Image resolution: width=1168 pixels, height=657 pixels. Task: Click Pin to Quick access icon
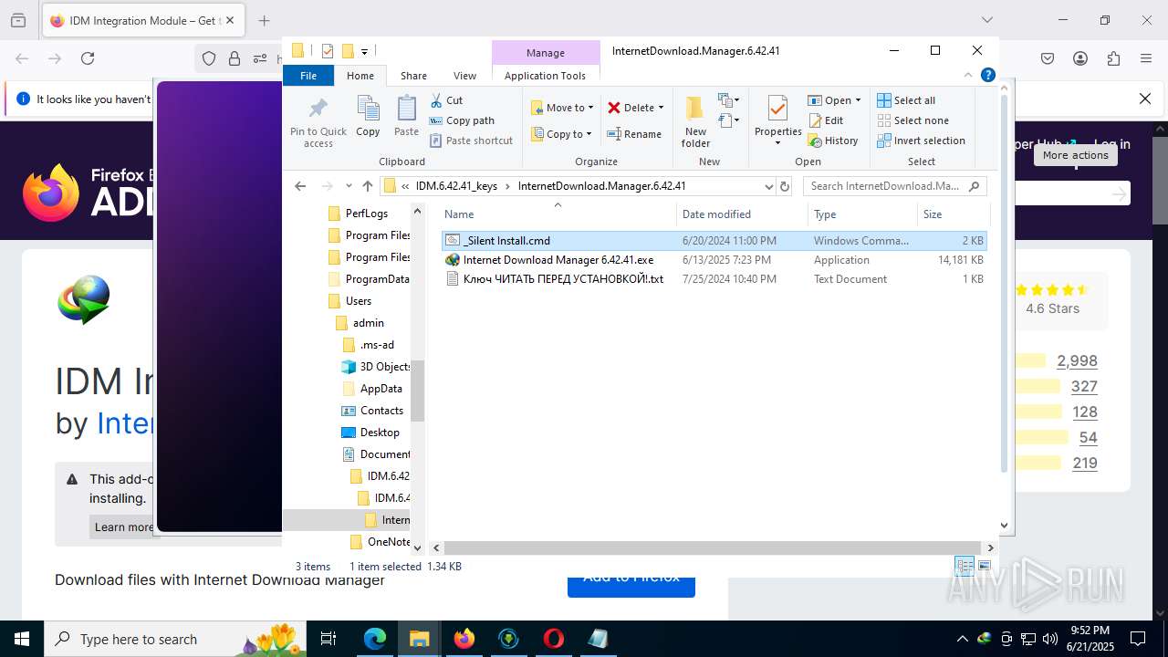pyautogui.click(x=318, y=121)
